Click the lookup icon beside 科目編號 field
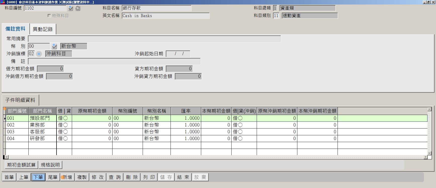The width and height of the screenshot is (436, 188). (71, 8)
